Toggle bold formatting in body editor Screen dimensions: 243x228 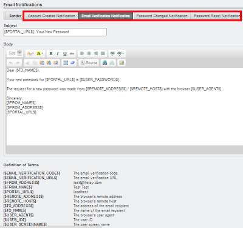51,53
